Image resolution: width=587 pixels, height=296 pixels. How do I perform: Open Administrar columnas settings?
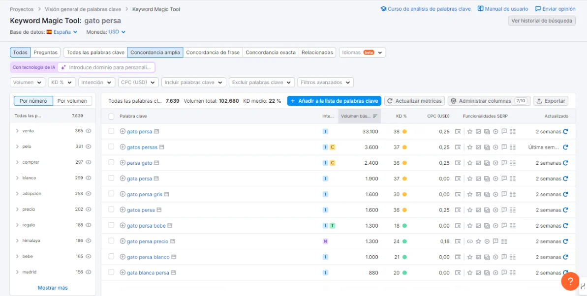click(489, 101)
